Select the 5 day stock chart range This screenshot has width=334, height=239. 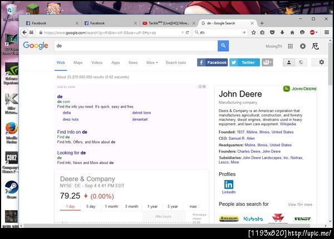(x=91, y=206)
